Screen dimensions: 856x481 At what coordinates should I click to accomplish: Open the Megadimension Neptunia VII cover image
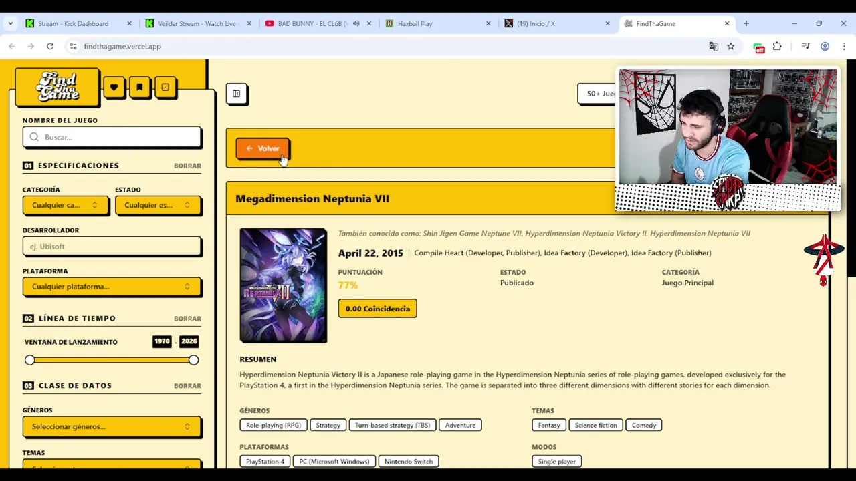click(x=284, y=285)
